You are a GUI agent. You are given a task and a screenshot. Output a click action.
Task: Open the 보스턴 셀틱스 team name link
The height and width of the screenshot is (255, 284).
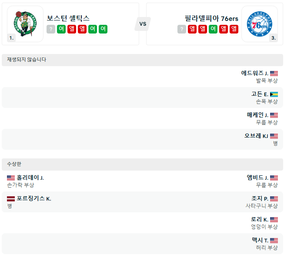pos(68,18)
